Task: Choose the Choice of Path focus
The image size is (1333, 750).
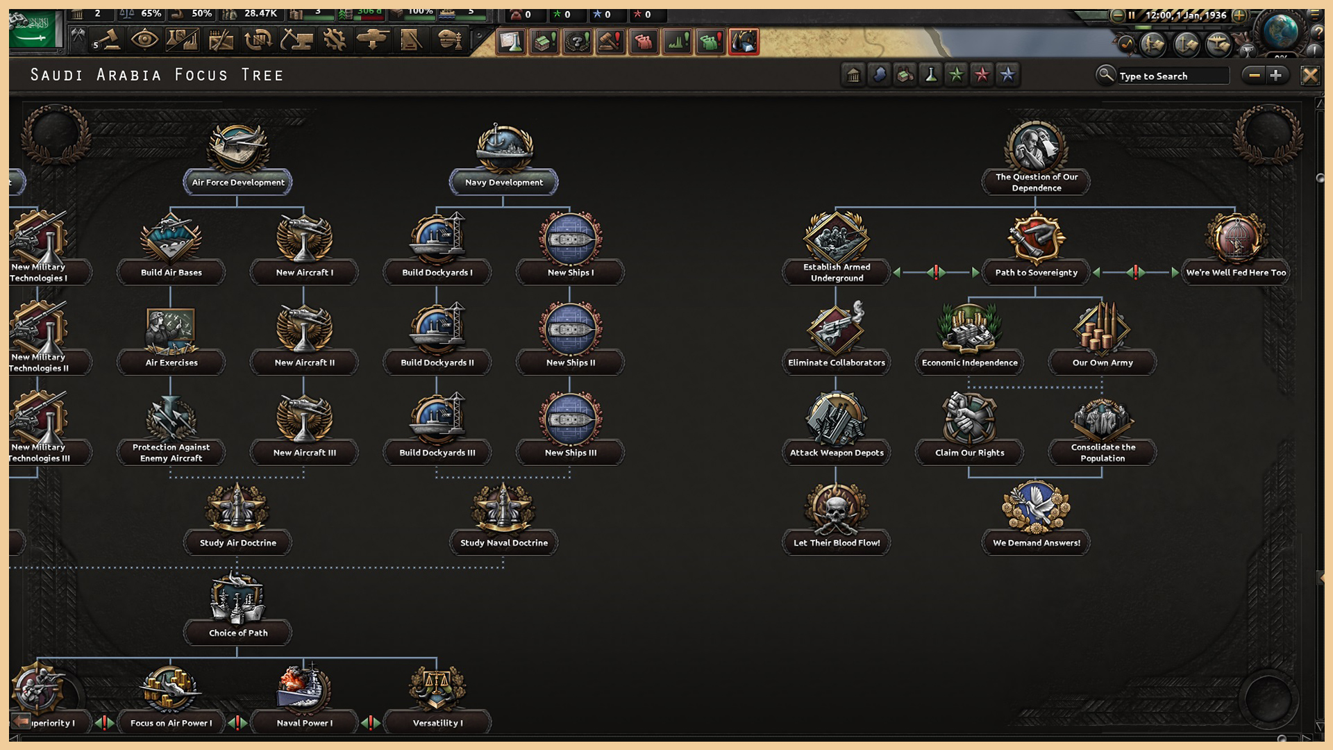Action: (237, 609)
